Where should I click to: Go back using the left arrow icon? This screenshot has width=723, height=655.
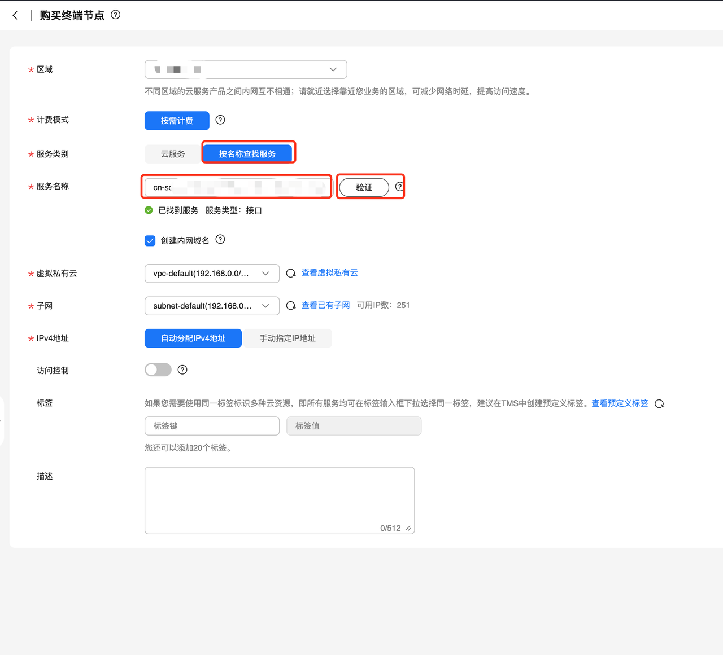click(x=15, y=15)
